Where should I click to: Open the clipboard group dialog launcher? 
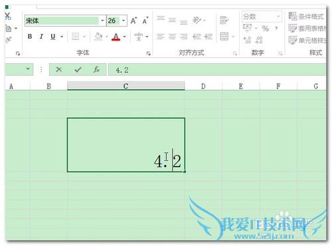point(18,53)
